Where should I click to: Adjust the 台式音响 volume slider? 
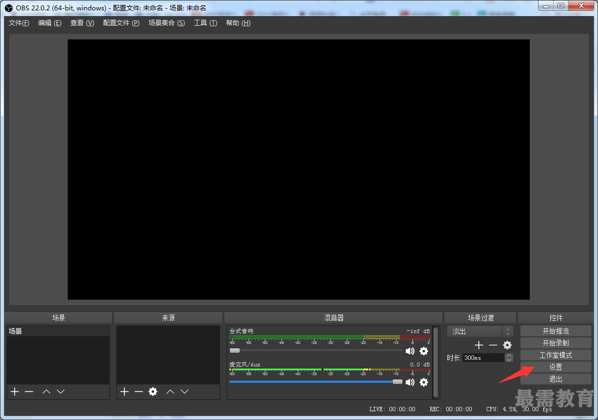pyautogui.click(x=234, y=351)
